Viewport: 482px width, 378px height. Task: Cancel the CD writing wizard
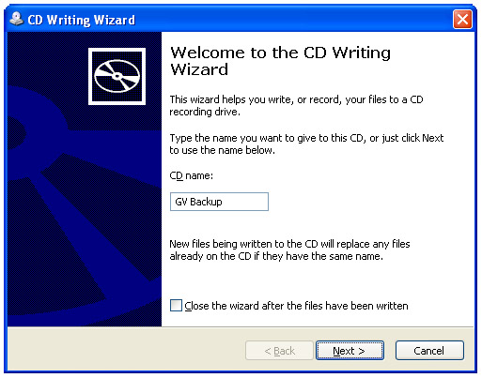429,351
